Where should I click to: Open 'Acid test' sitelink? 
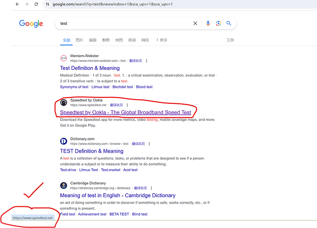click(130, 170)
